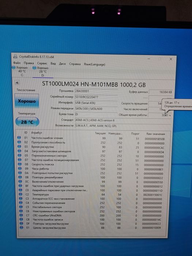Click status icon for Скорость поиска
192x256 pixels.
[x=20, y=164]
